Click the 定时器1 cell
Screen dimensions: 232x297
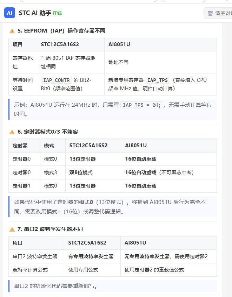[x=24, y=186]
